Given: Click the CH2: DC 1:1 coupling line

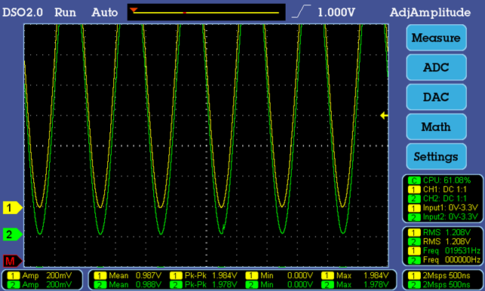Looking at the screenshot, I should coord(437,198).
